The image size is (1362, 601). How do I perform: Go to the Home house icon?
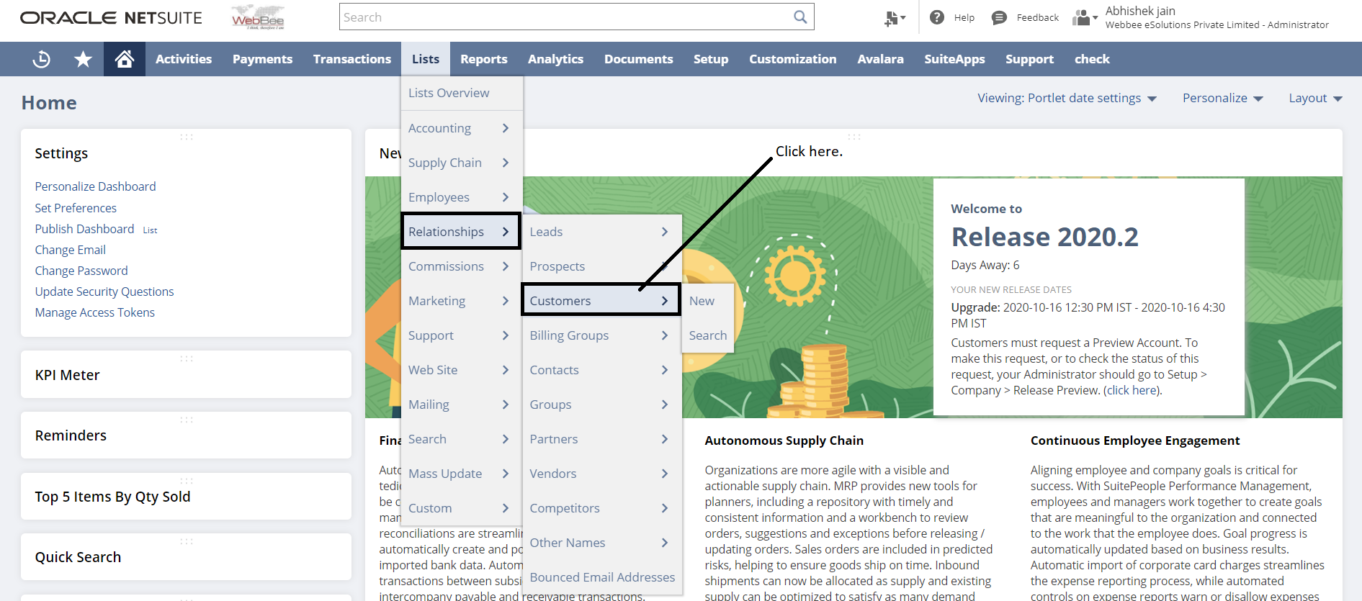point(125,59)
